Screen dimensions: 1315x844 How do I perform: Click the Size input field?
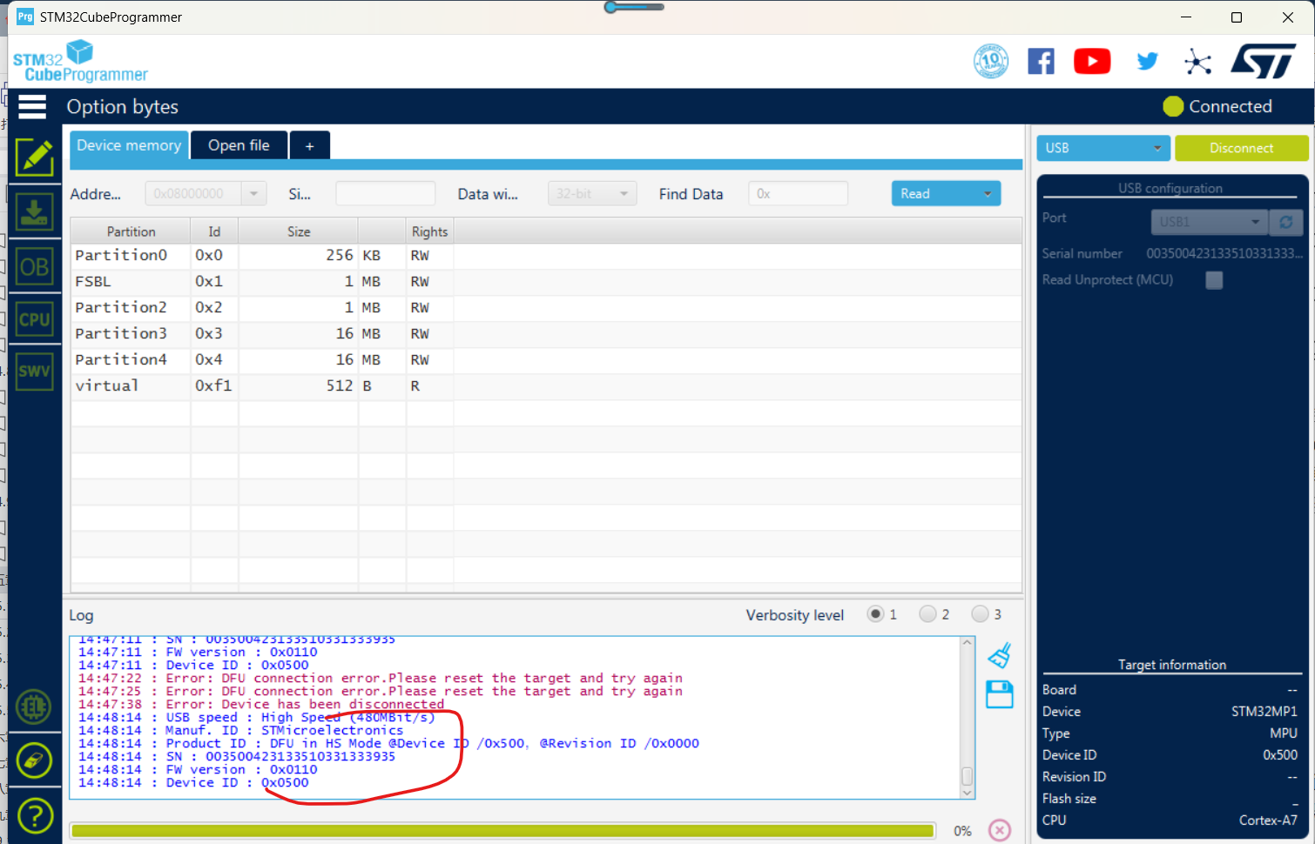(385, 193)
